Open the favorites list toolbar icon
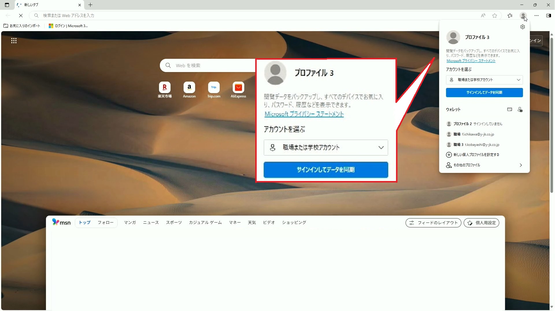Screen dimensions: 555x311 pos(510,16)
